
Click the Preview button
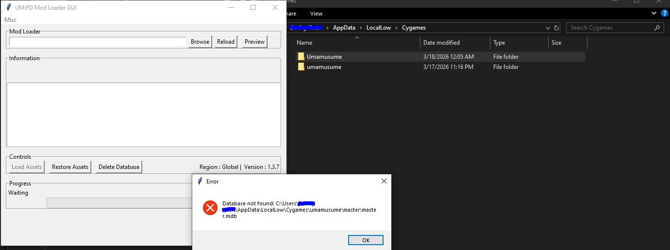coord(255,42)
